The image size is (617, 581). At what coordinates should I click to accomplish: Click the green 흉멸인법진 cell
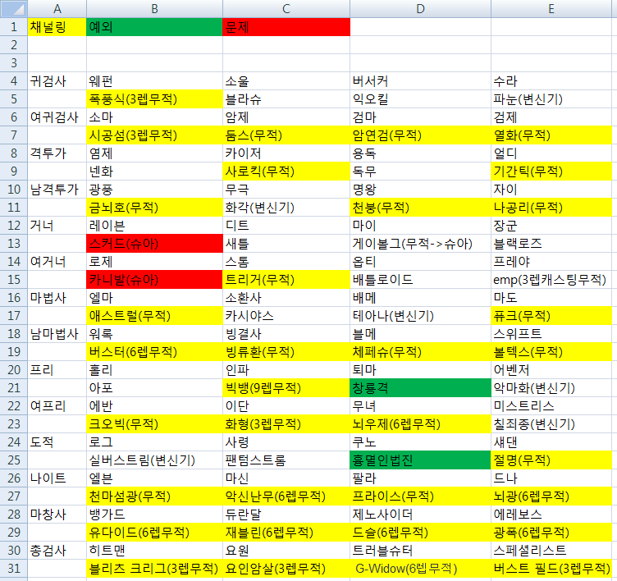pos(420,460)
